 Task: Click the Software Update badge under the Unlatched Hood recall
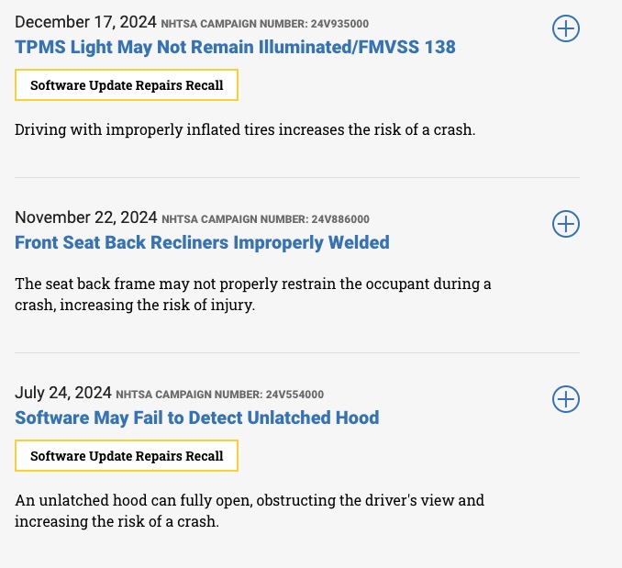(127, 456)
